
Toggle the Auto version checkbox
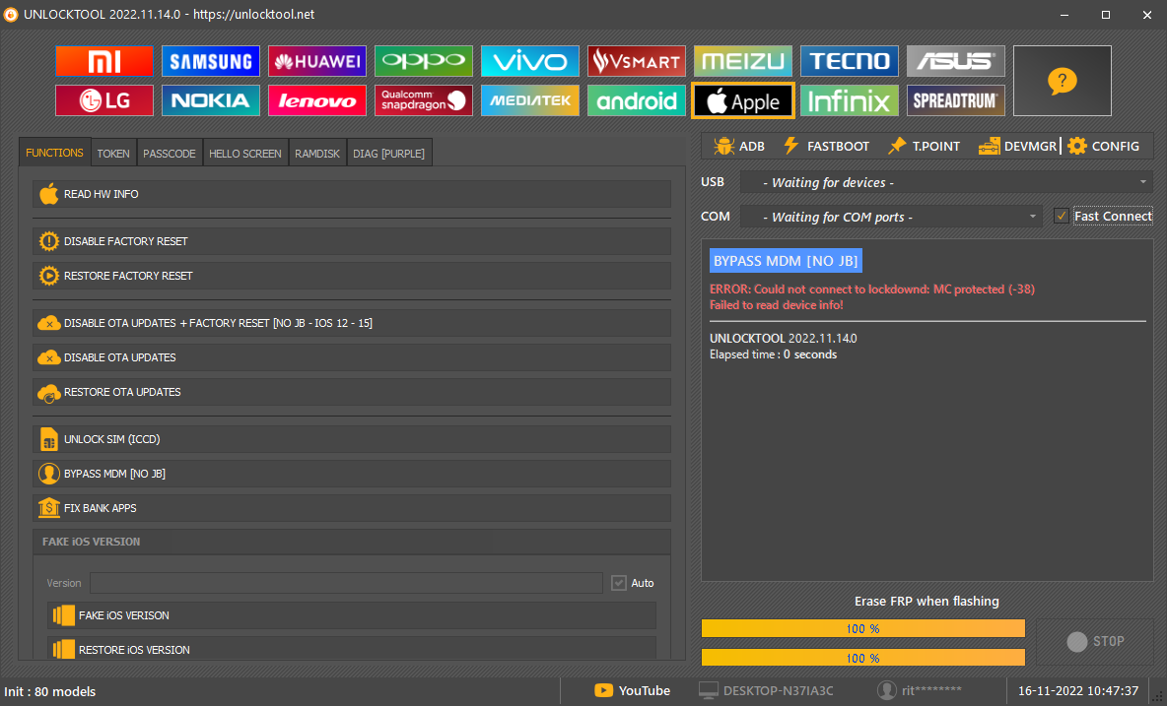618,583
